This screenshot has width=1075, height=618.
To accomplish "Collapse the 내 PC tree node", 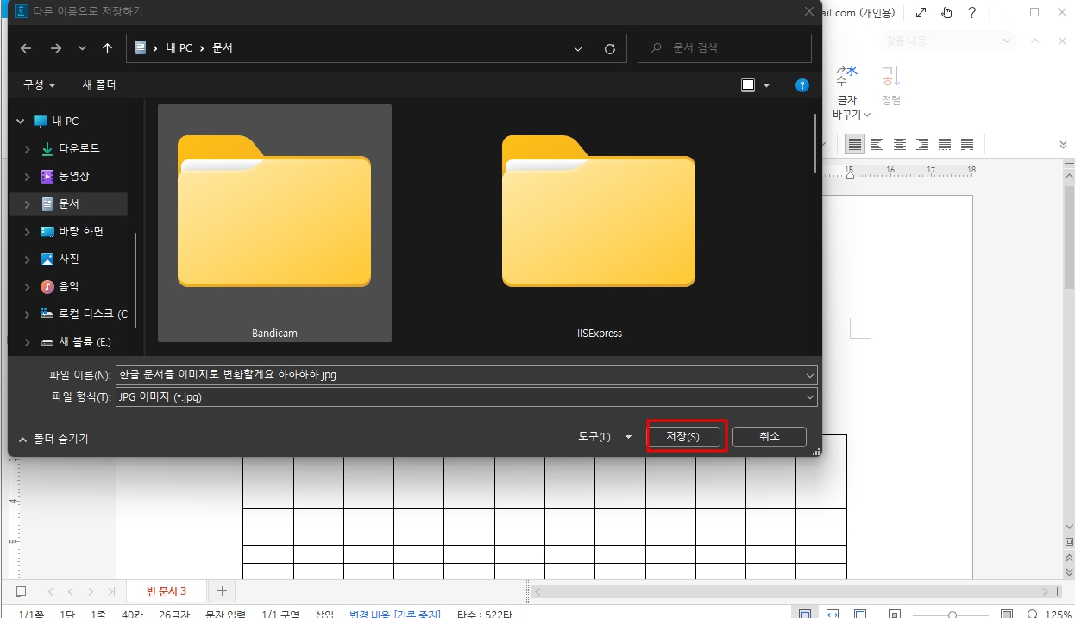I will pyautogui.click(x=21, y=122).
